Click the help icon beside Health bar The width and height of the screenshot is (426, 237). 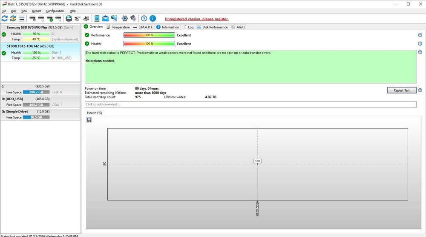click(x=420, y=44)
